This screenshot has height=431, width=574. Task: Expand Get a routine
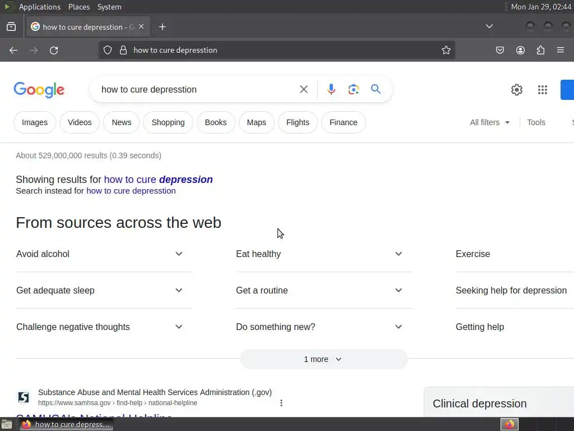tap(324, 290)
